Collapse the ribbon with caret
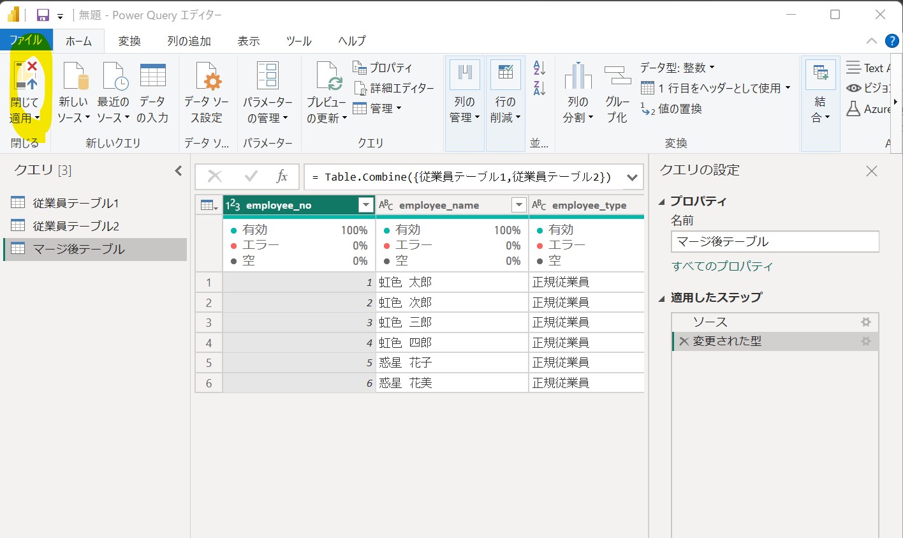903x538 pixels. (x=872, y=41)
